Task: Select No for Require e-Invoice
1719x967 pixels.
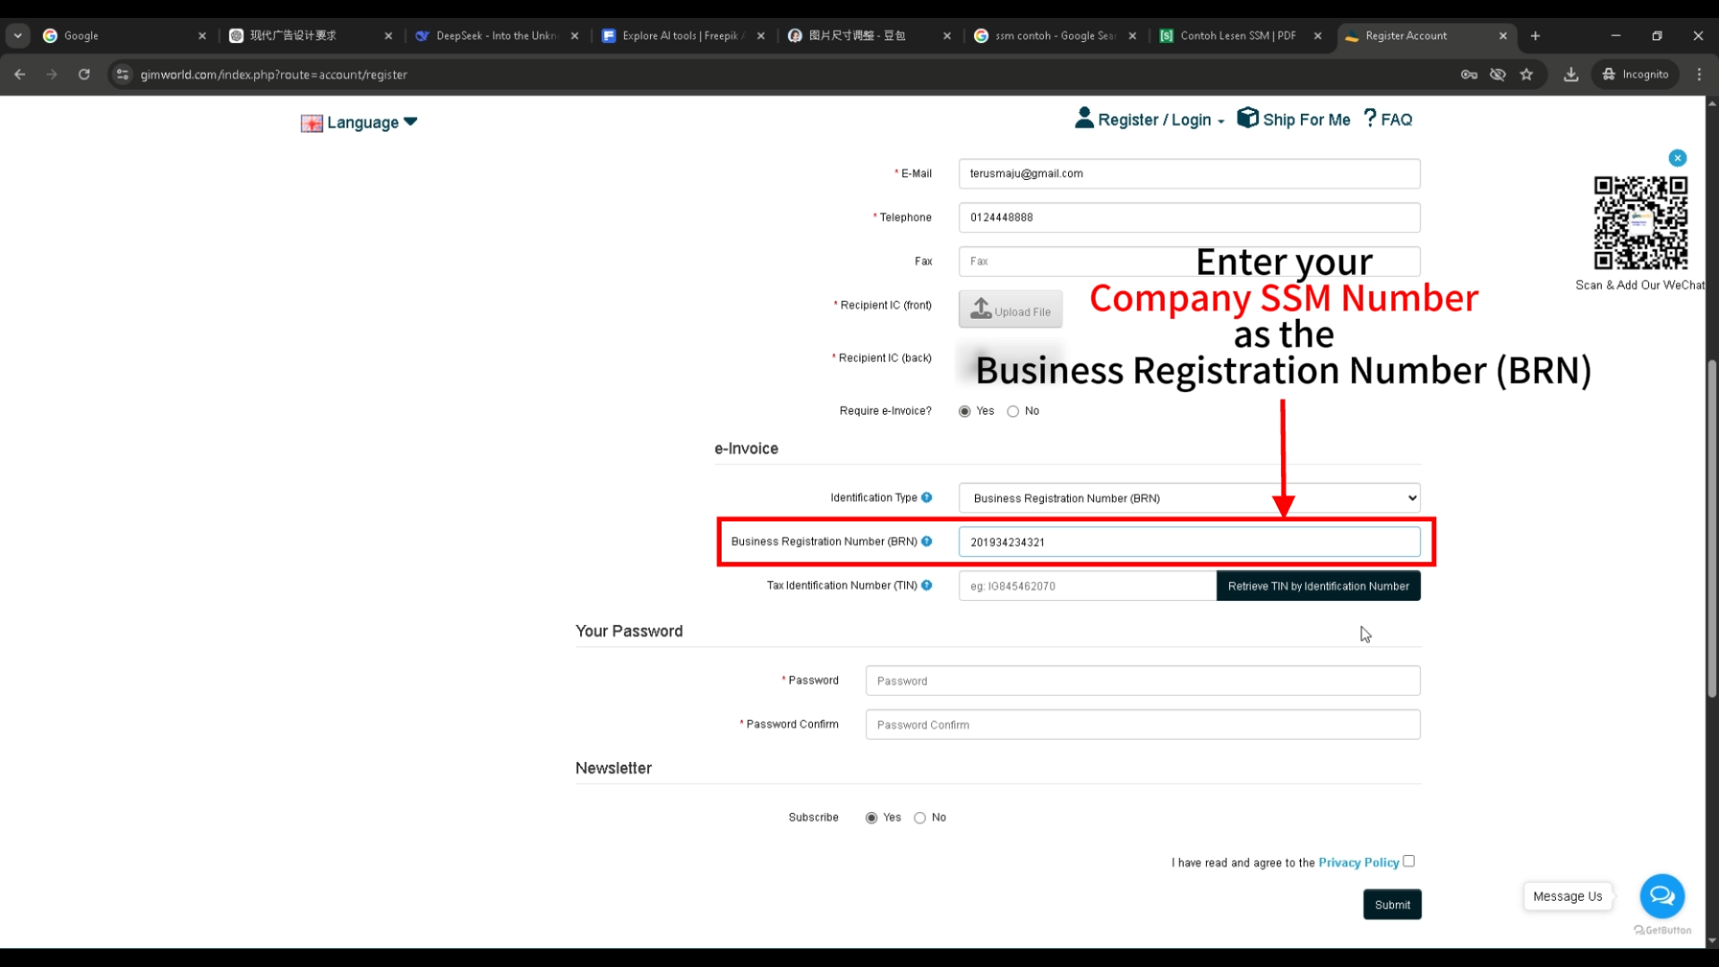Action: click(x=1013, y=412)
